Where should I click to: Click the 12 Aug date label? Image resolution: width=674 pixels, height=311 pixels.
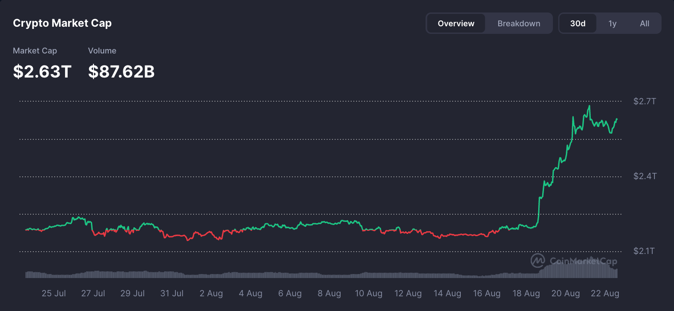pyautogui.click(x=408, y=293)
